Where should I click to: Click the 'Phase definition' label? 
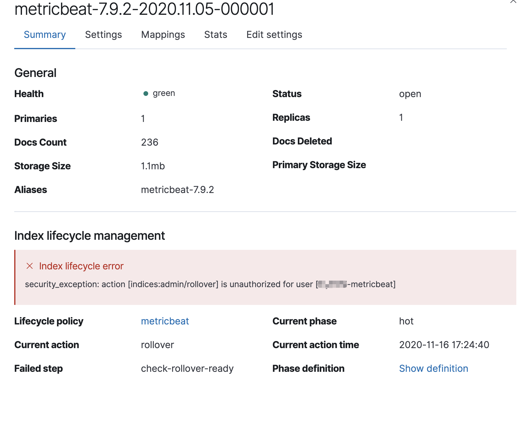[x=309, y=369]
